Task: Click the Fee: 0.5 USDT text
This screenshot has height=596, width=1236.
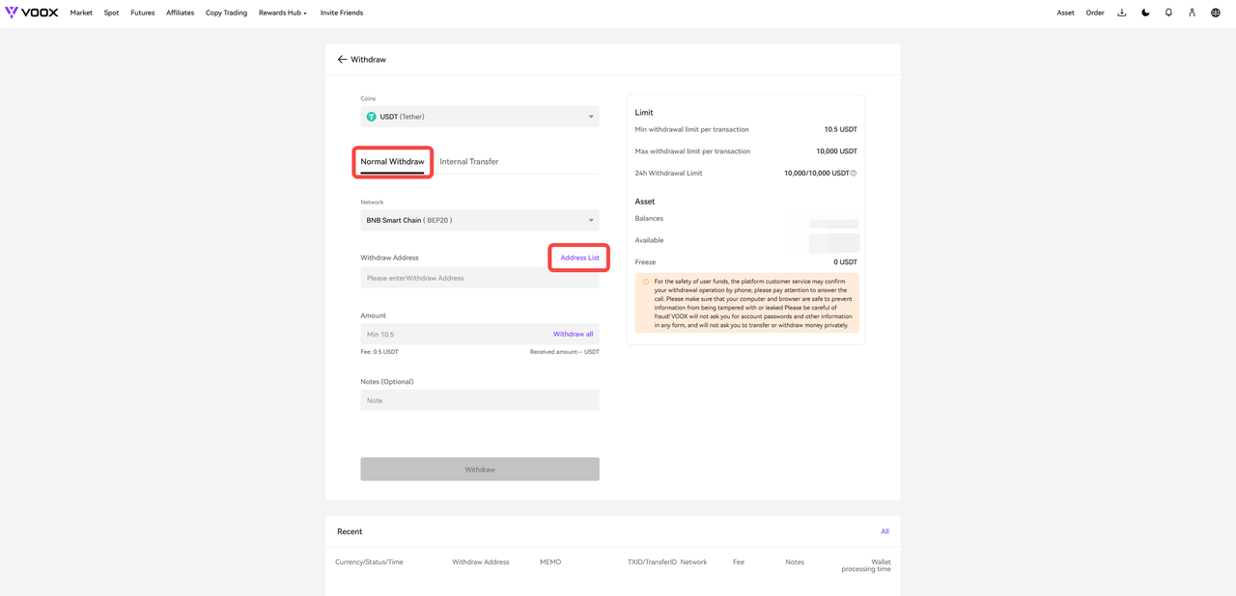Action: [x=379, y=352]
